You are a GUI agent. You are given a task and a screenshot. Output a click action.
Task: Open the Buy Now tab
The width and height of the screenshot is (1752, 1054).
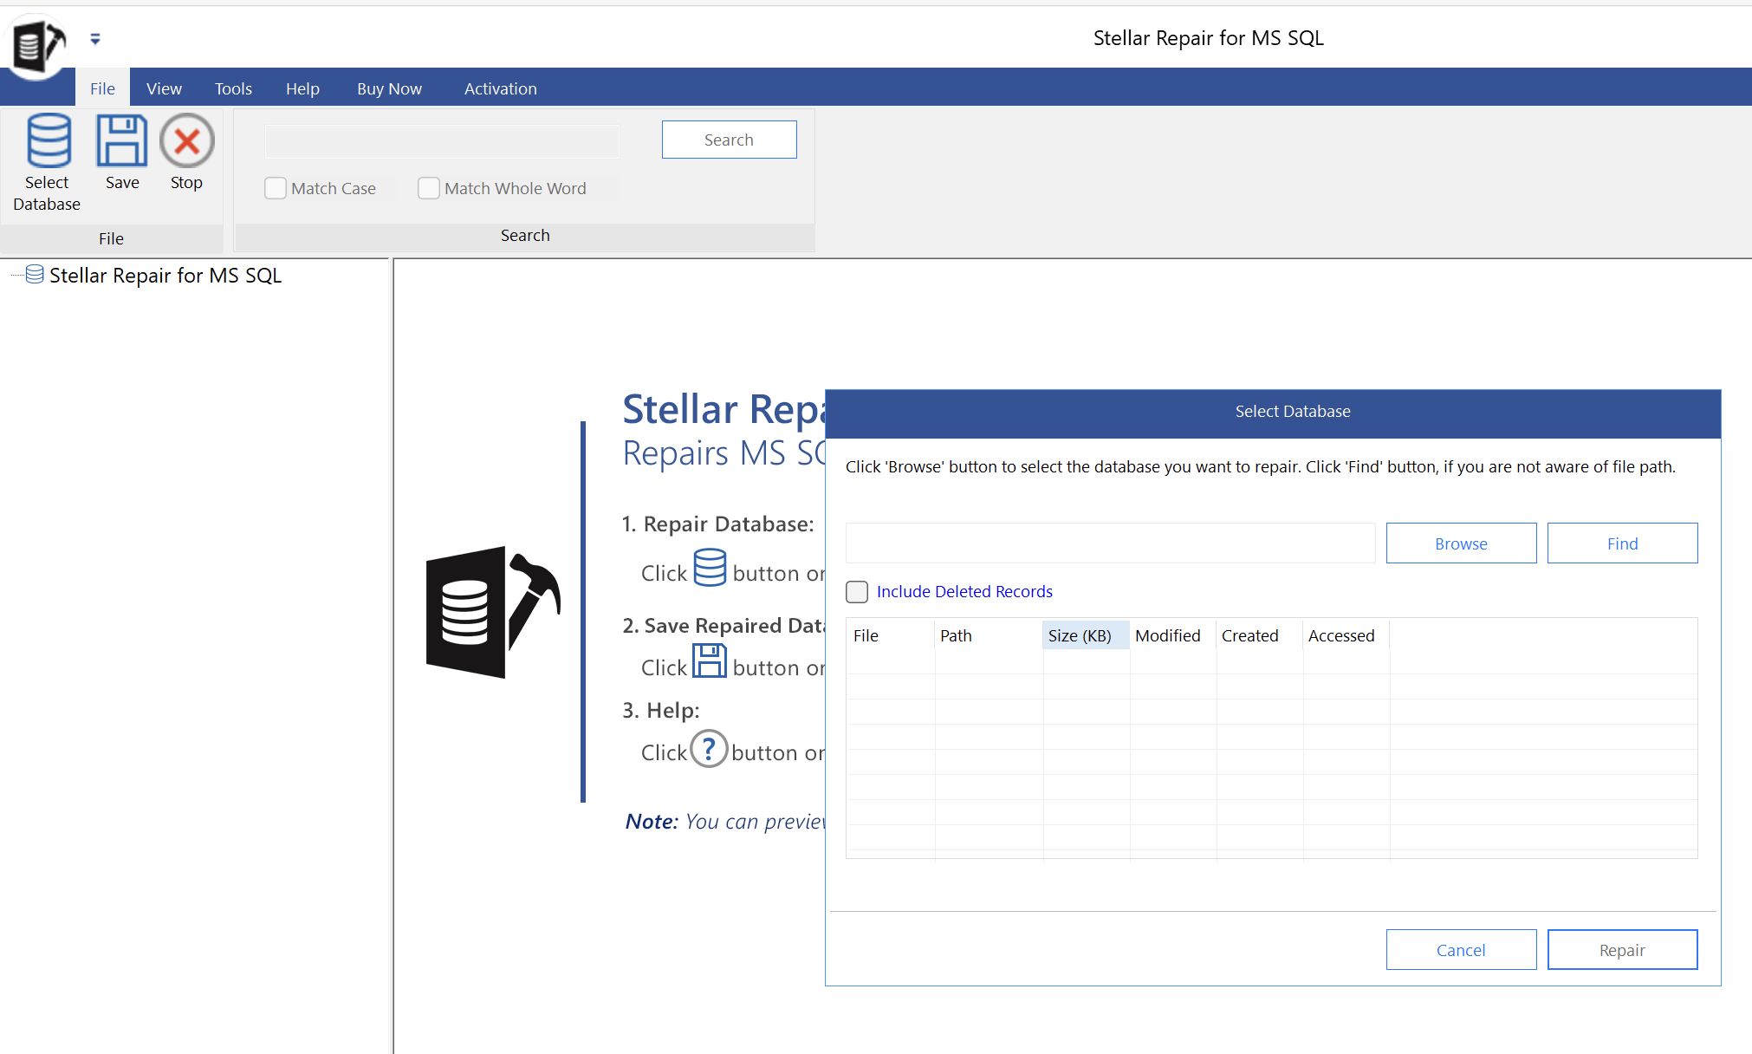click(x=389, y=88)
